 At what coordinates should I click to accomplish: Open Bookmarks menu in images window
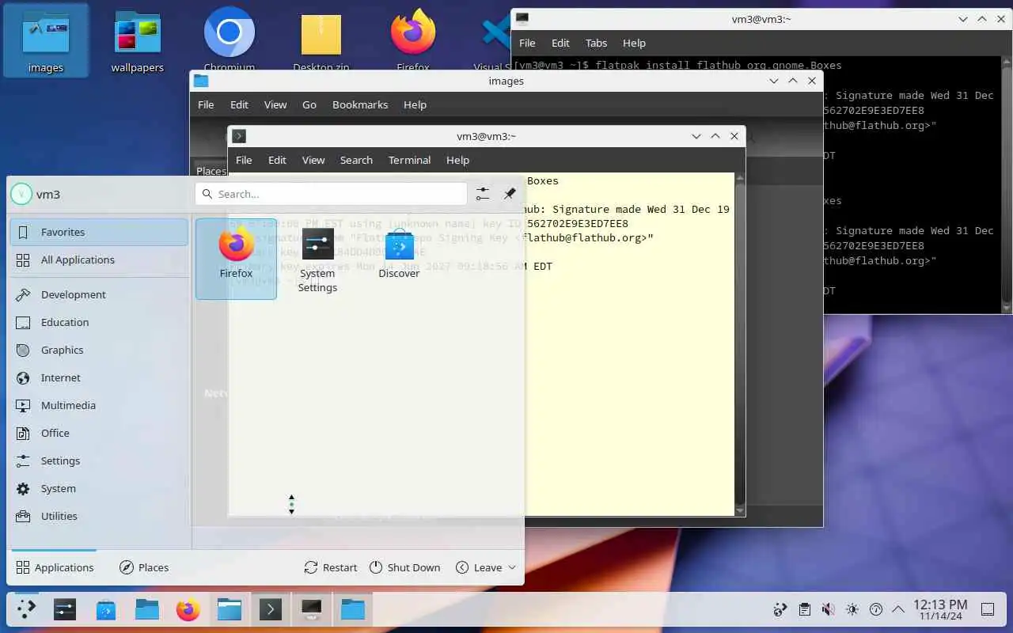click(x=360, y=104)
